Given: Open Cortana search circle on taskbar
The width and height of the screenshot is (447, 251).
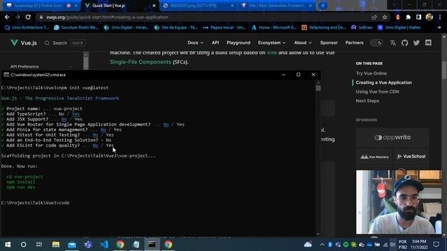Looking at the screenshot, I should [23, 245].
